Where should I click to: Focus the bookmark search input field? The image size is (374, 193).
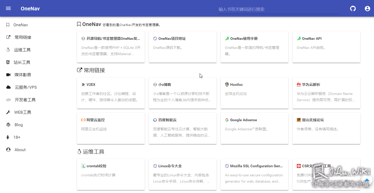pos(279,9)
